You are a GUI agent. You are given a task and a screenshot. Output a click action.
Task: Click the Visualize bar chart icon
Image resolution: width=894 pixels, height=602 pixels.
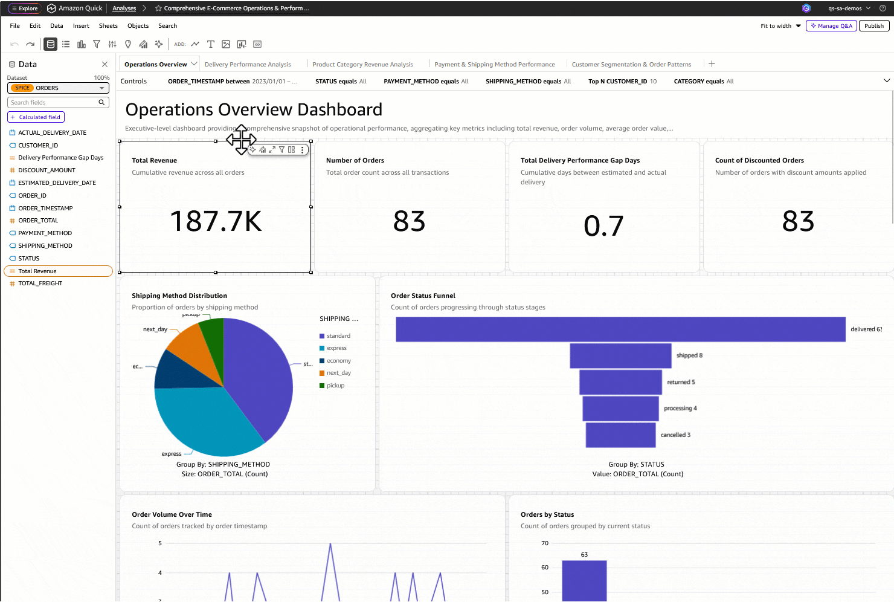click(x=82, y=44)
